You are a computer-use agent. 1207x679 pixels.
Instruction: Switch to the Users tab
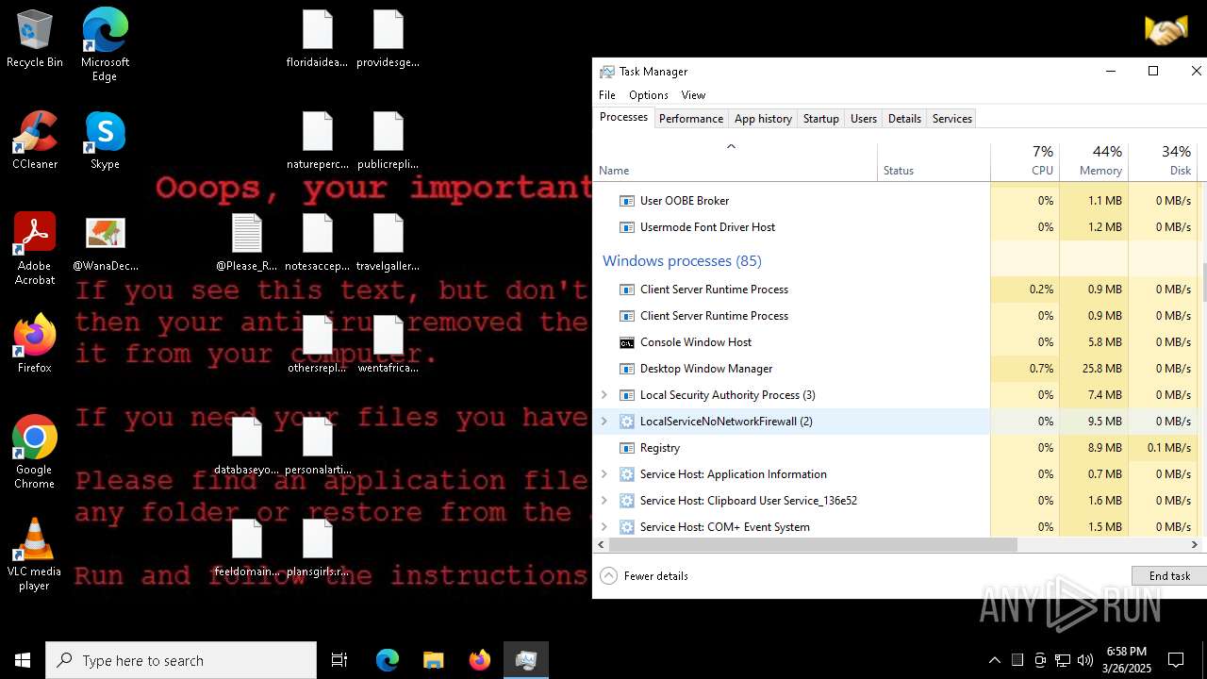pyautogui.click(x=864, y=119)
